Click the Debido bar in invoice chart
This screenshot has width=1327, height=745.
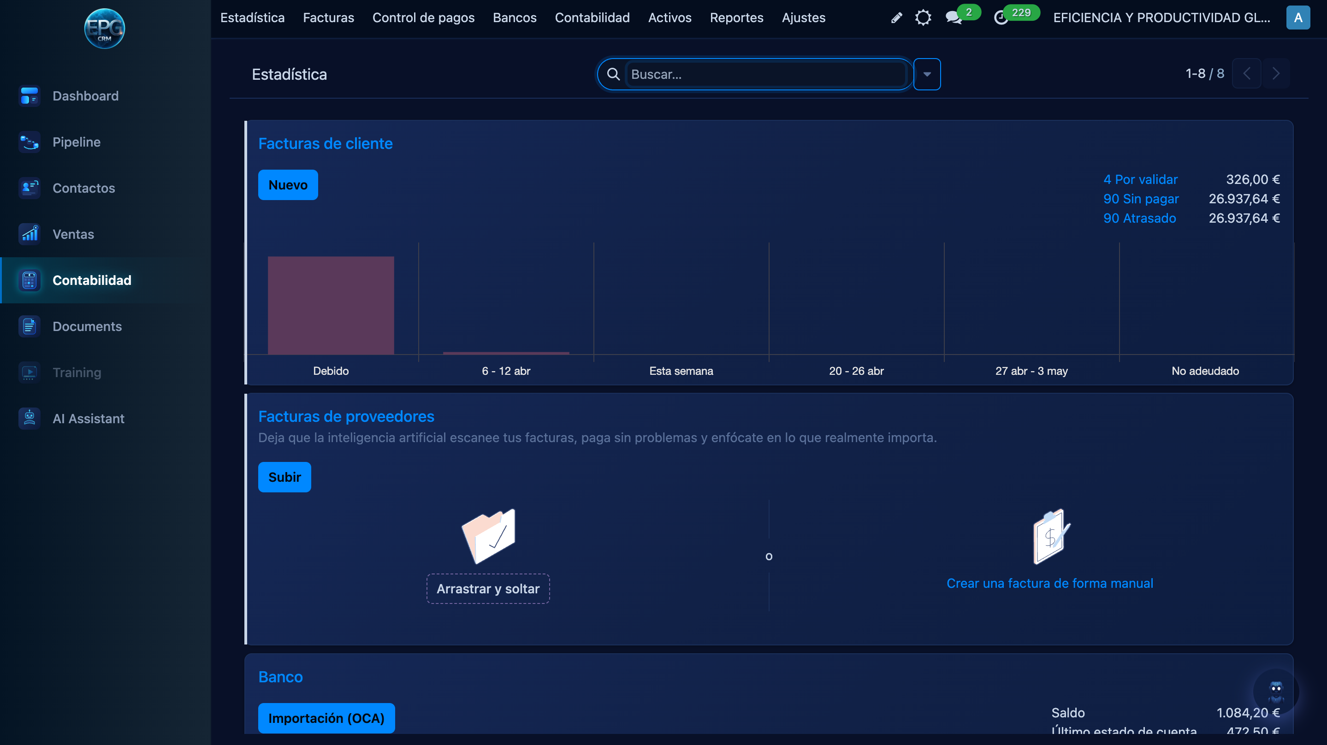pyautogui.click(x=331, y=305)
